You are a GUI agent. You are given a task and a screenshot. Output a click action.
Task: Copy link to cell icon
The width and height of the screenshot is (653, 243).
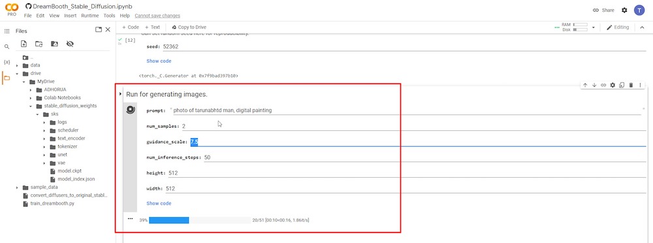[x=603, y=85]
